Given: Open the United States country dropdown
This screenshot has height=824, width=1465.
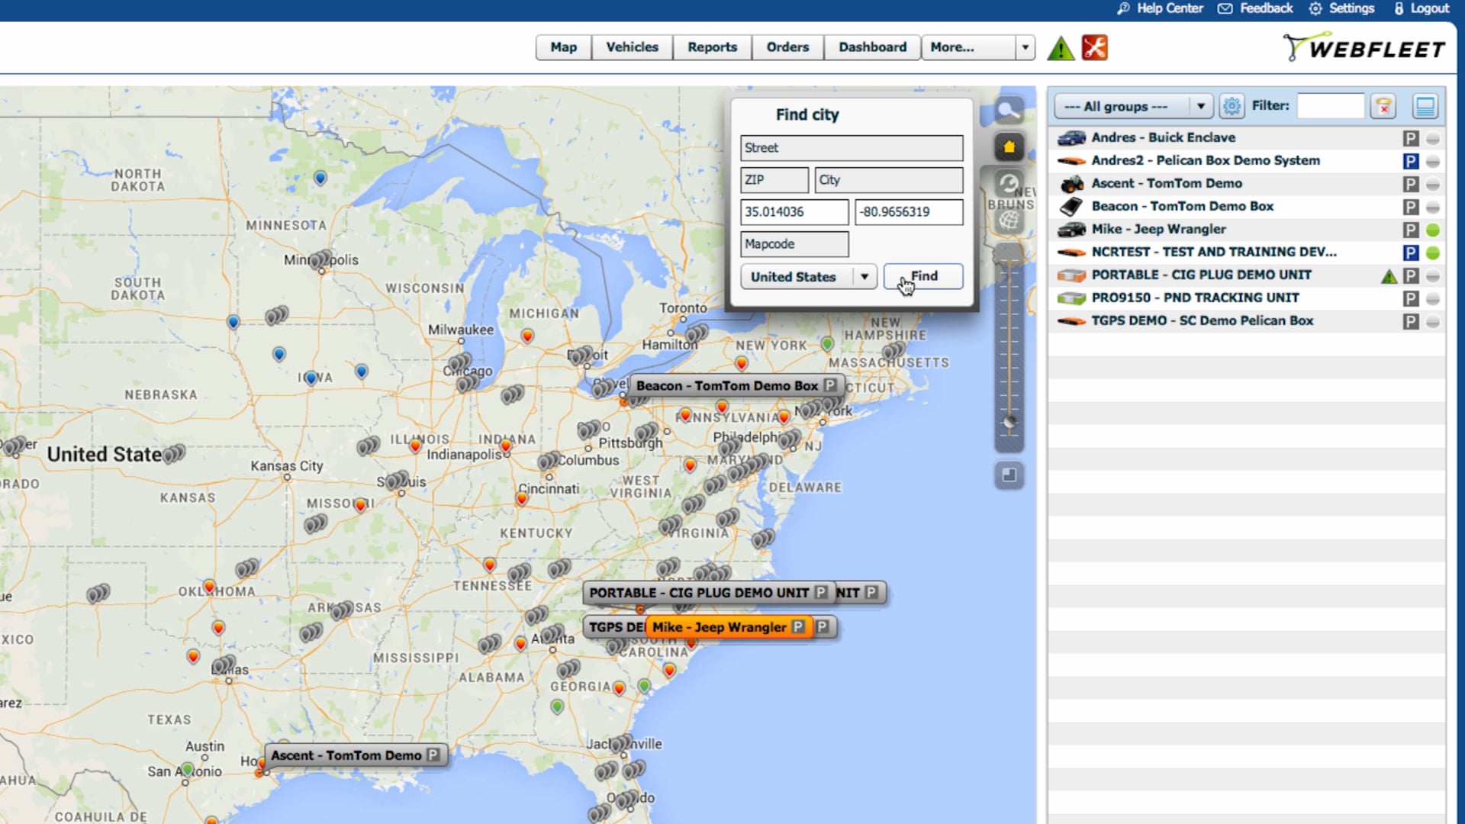Looking at the screenshot, I should tap(808, 277).
